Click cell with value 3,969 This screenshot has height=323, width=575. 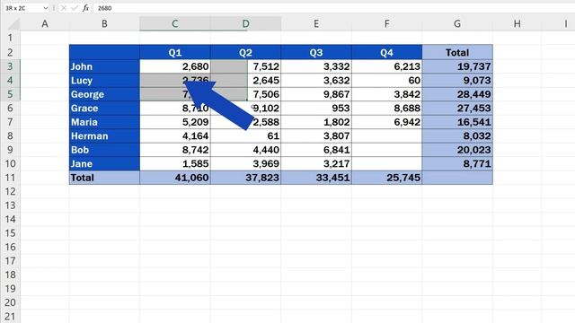coord(245,163)
